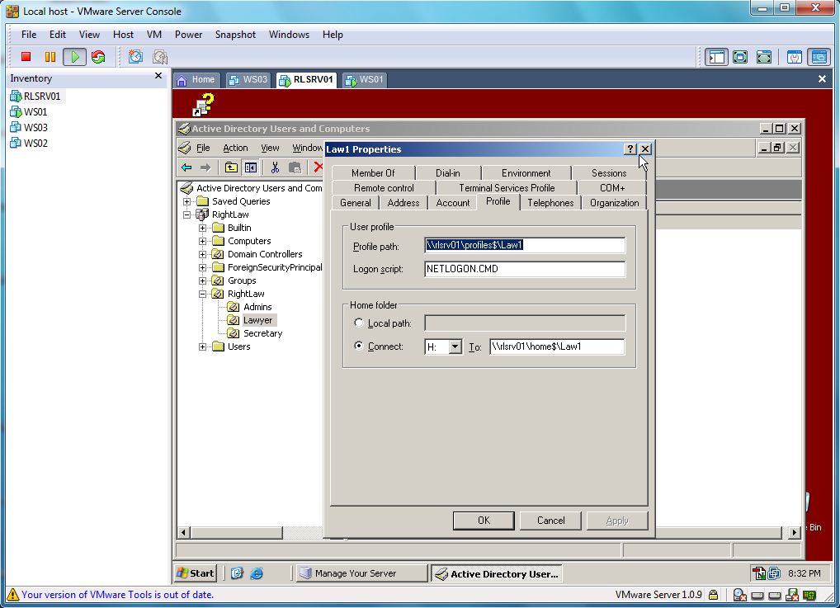840x608 pixels.
Task: Click the Profile path input field
Action: [x=525, y=245]
